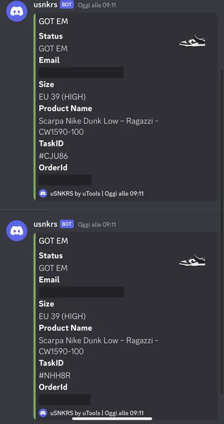Reveal the hidden Email in first embed

point(82,72)
